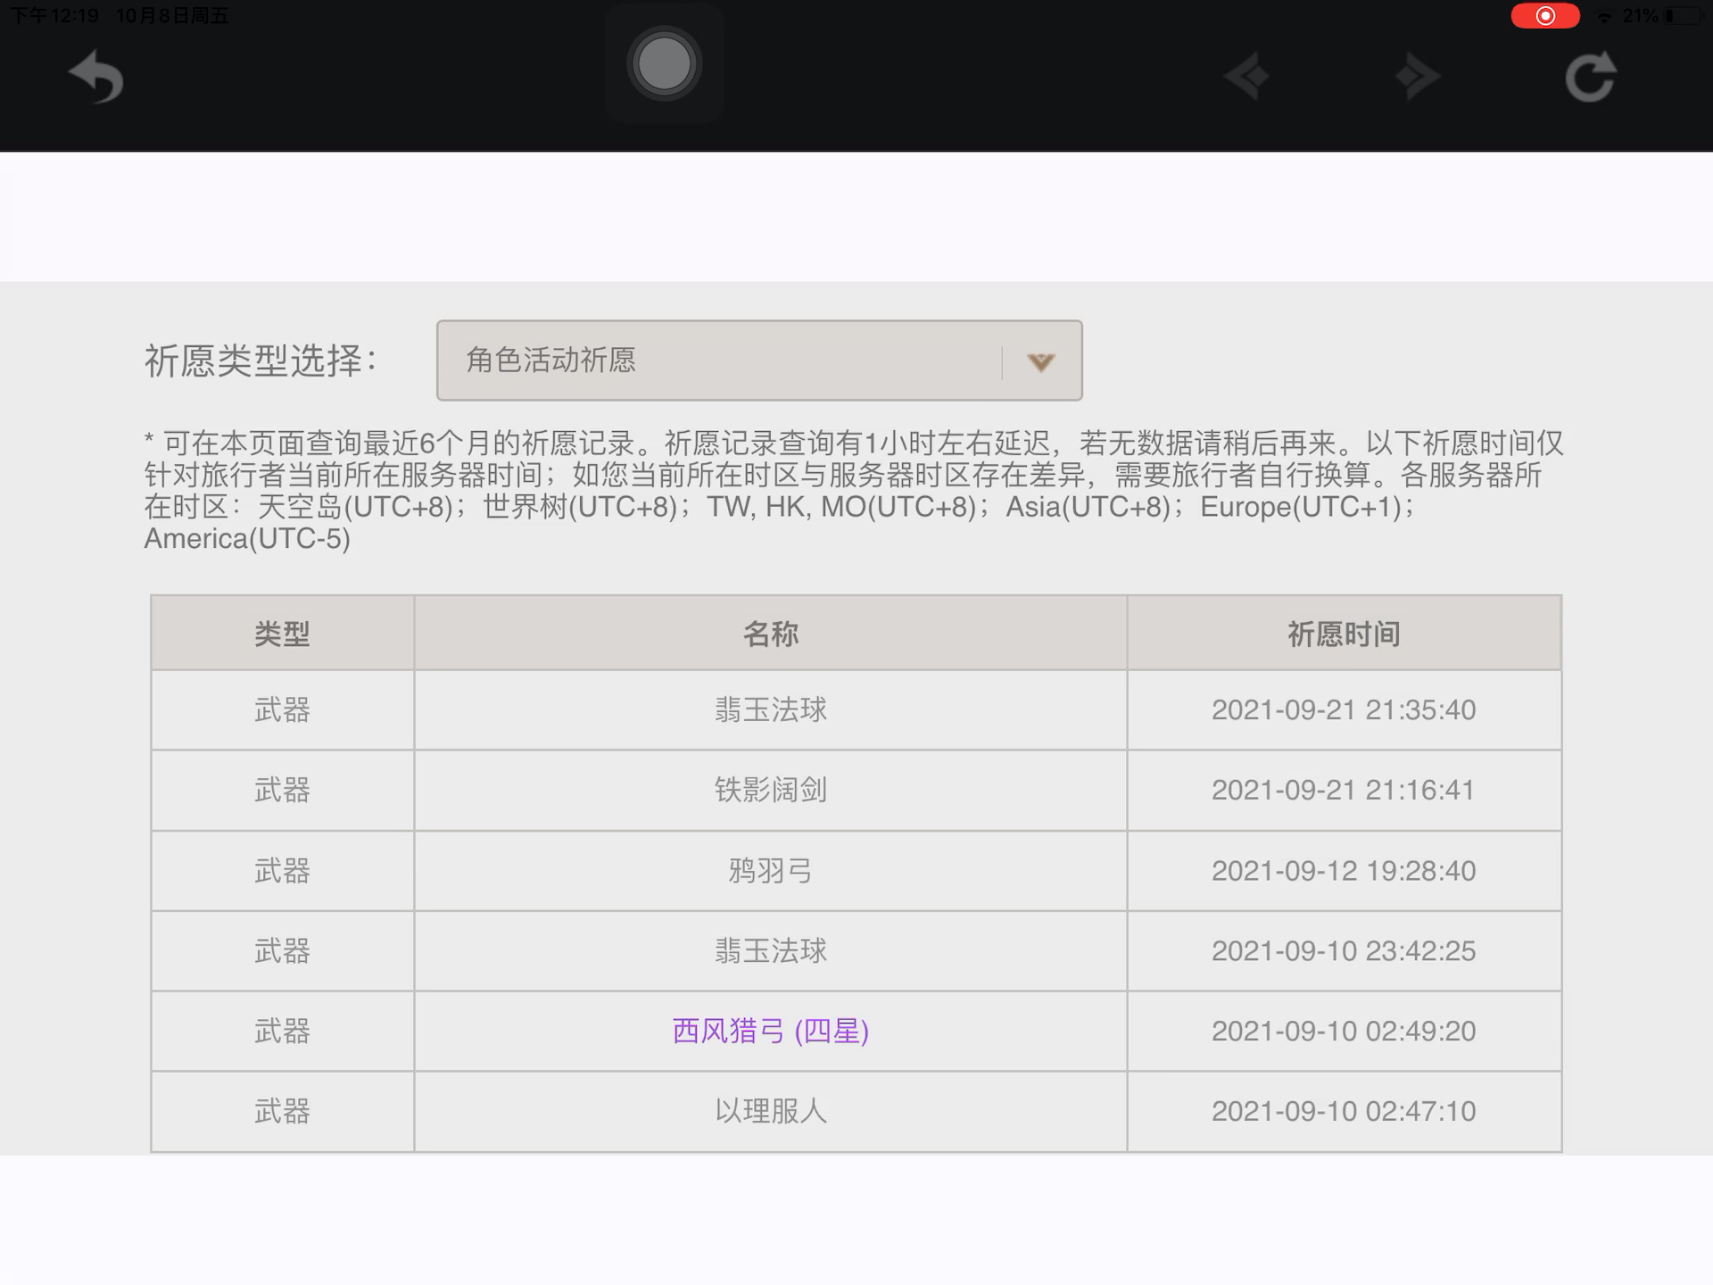Refresh the wish history page
The height and width of the screenshot is (1285, 1713).
1591,77
